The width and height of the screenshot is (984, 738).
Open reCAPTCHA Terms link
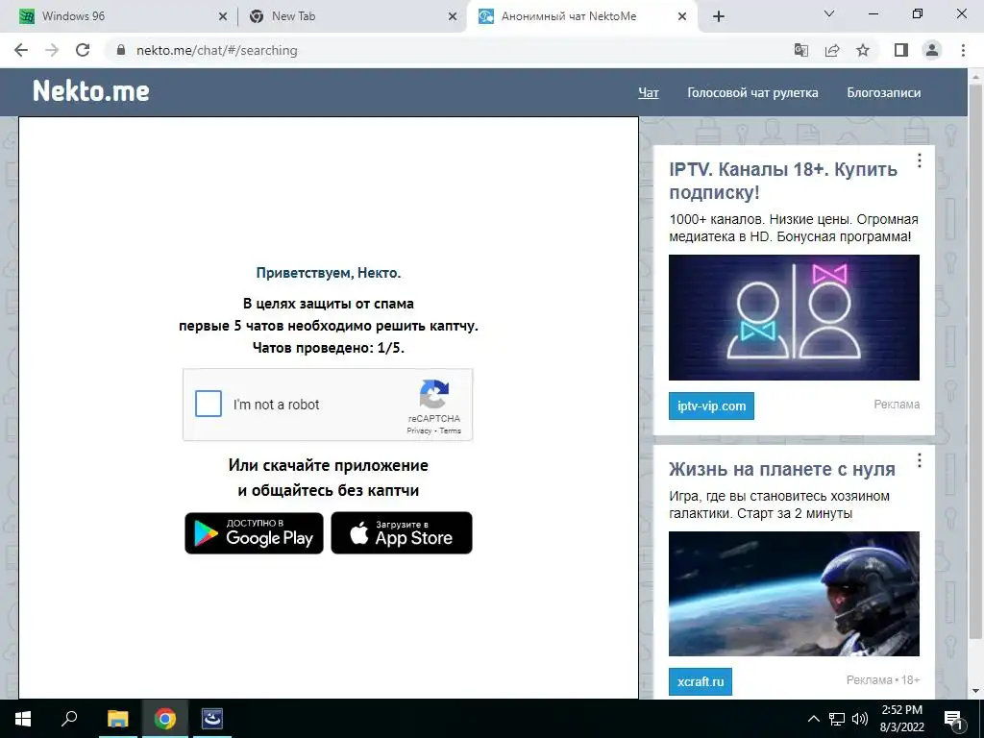click(x=450, y=430)
